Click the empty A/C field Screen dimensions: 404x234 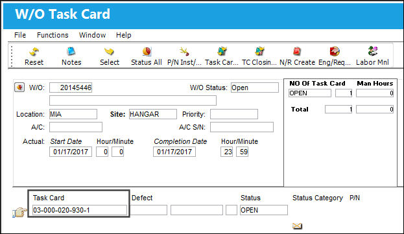76,127
